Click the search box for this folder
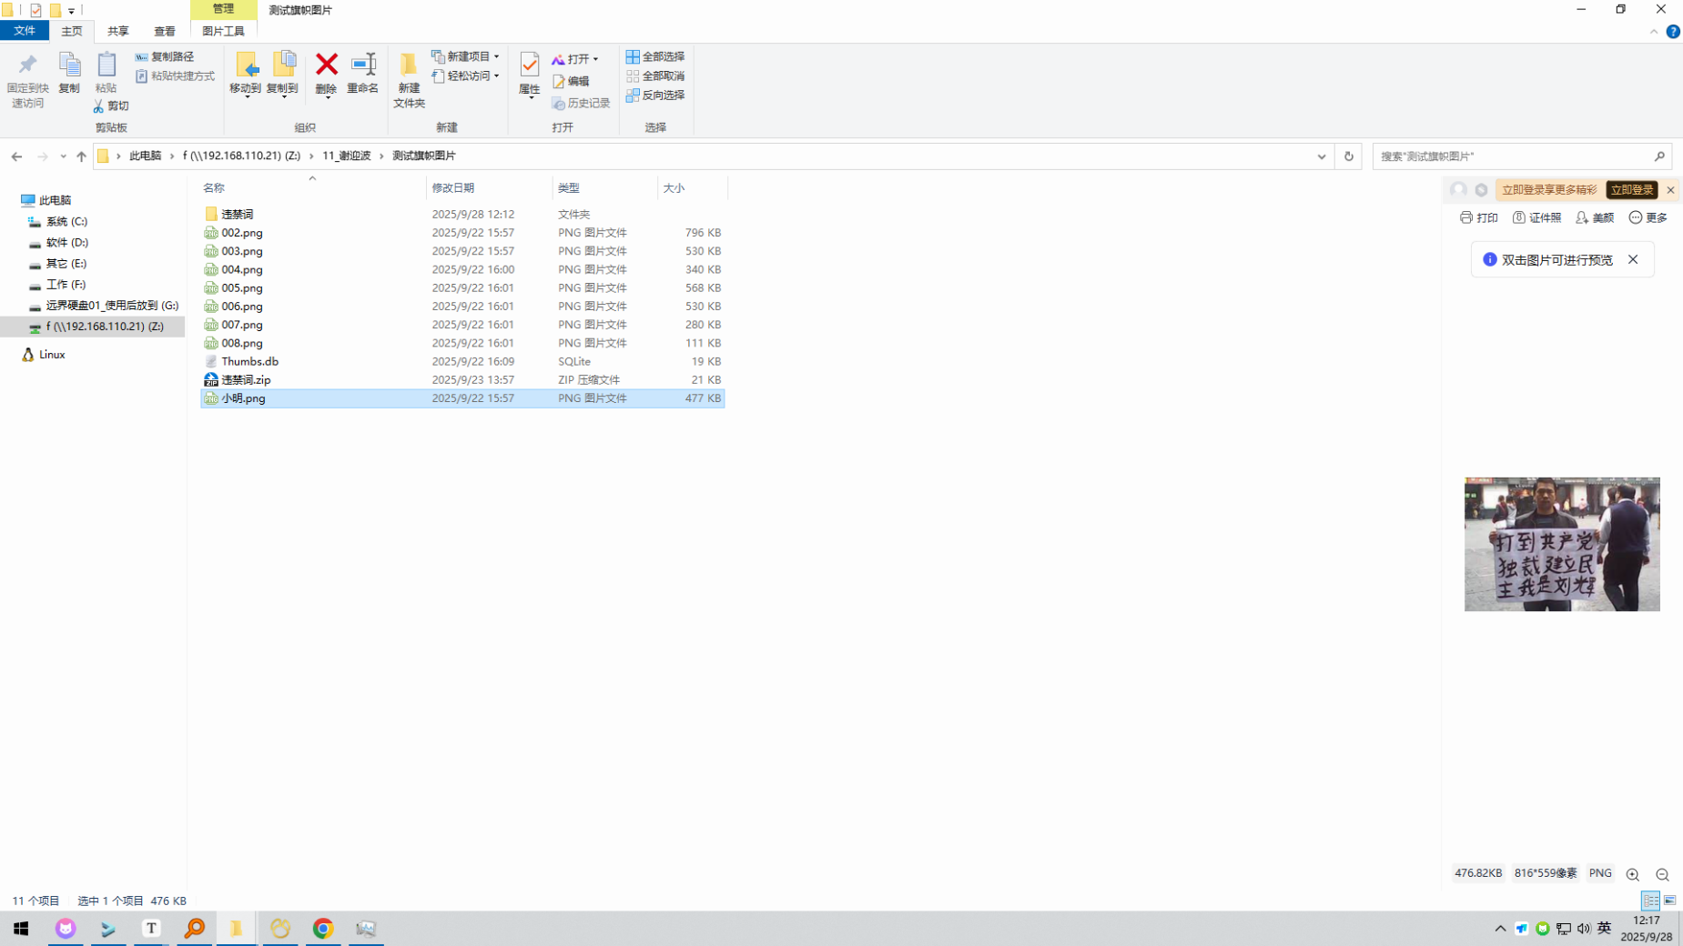Screen dimensions: 1683x946 pyautogui.click(x=1511, y=156)
